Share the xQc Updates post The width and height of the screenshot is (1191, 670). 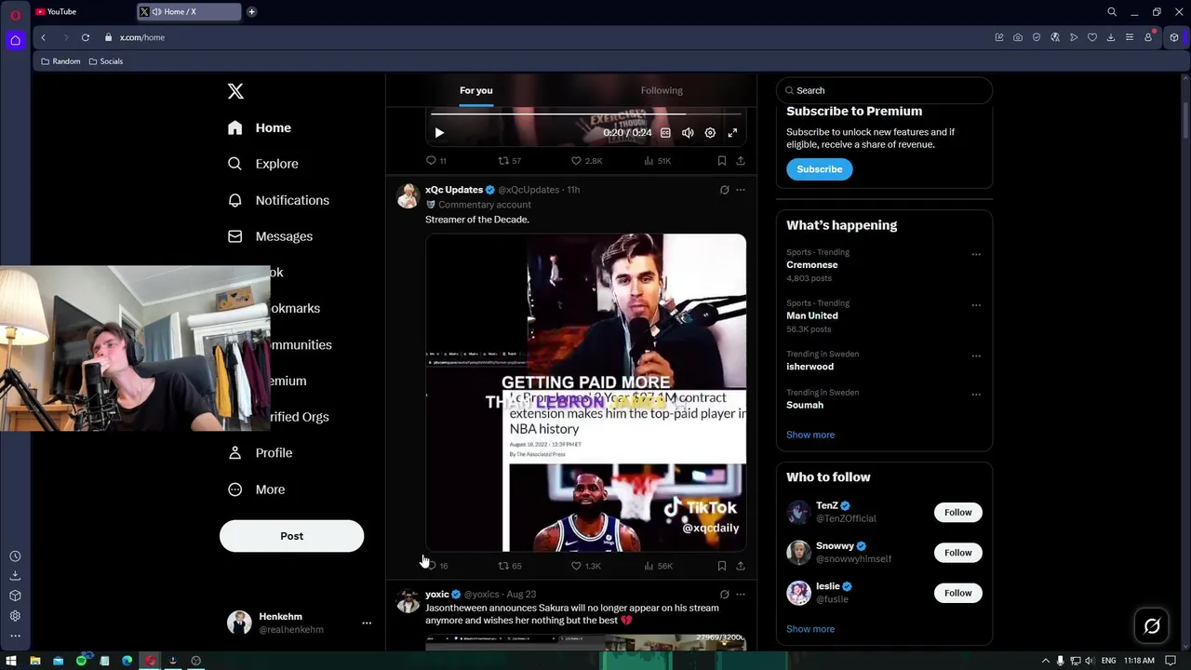click(x=741, y=566)
